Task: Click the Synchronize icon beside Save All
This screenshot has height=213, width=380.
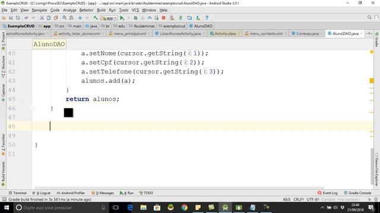Action: 18,18
